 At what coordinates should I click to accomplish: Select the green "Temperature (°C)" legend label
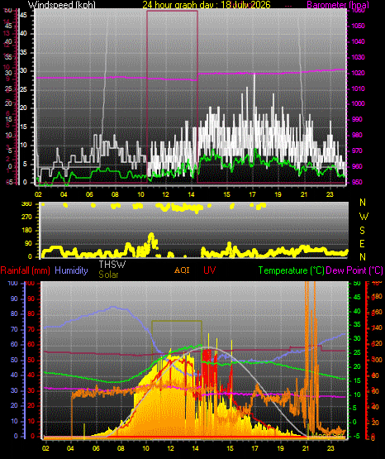[291, 270]
